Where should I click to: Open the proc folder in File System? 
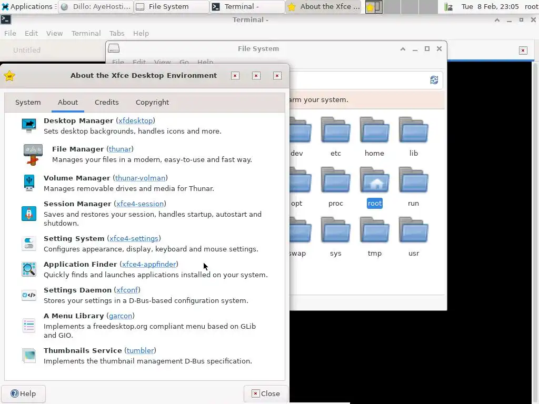point(335,180)
